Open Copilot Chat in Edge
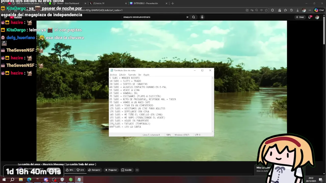The image size is (326, 183). (x=319, y=10)
